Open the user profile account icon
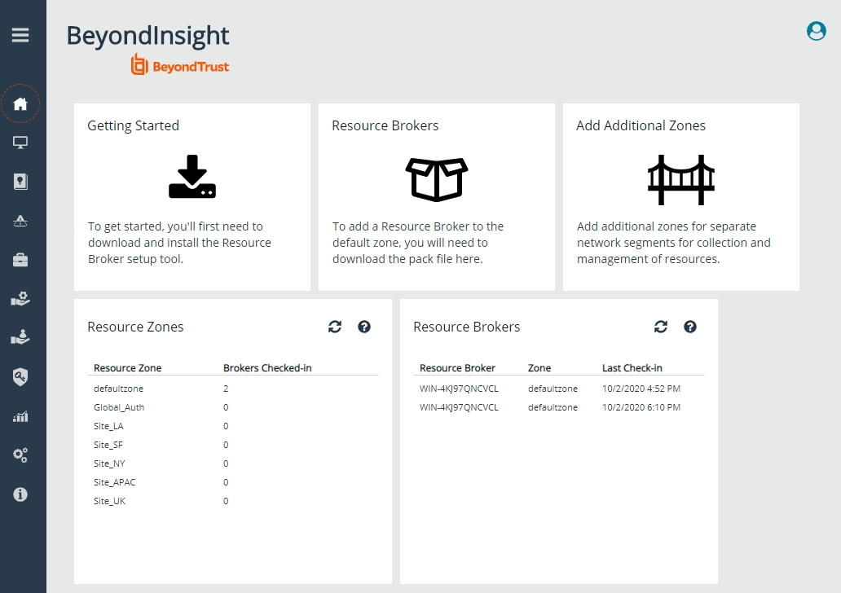 click(x=816, y=31)
